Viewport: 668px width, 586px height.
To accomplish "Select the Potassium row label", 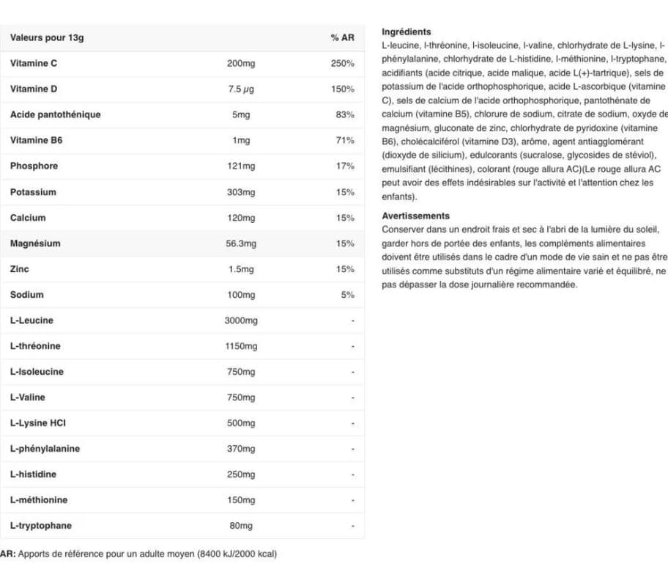I will 33,192.
